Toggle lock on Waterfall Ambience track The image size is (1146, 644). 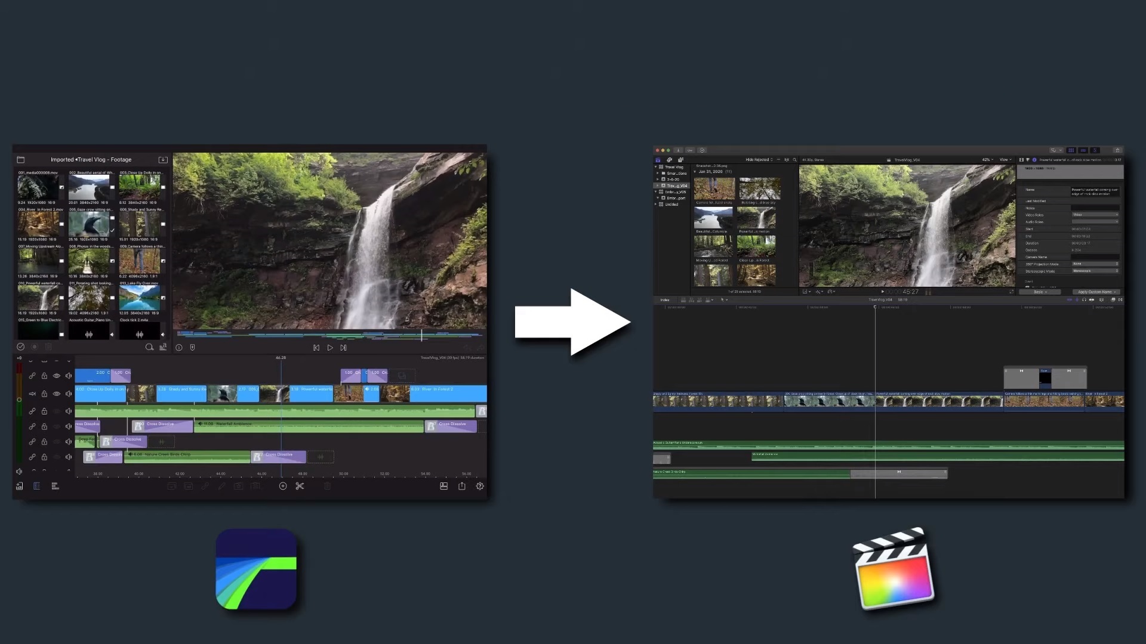click(x=44, y=427)
